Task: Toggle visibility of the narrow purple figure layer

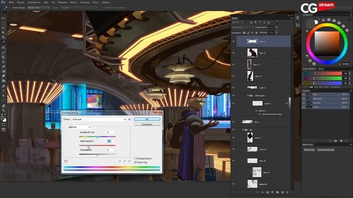Action: pyautogui.click(x=234, y=64)
